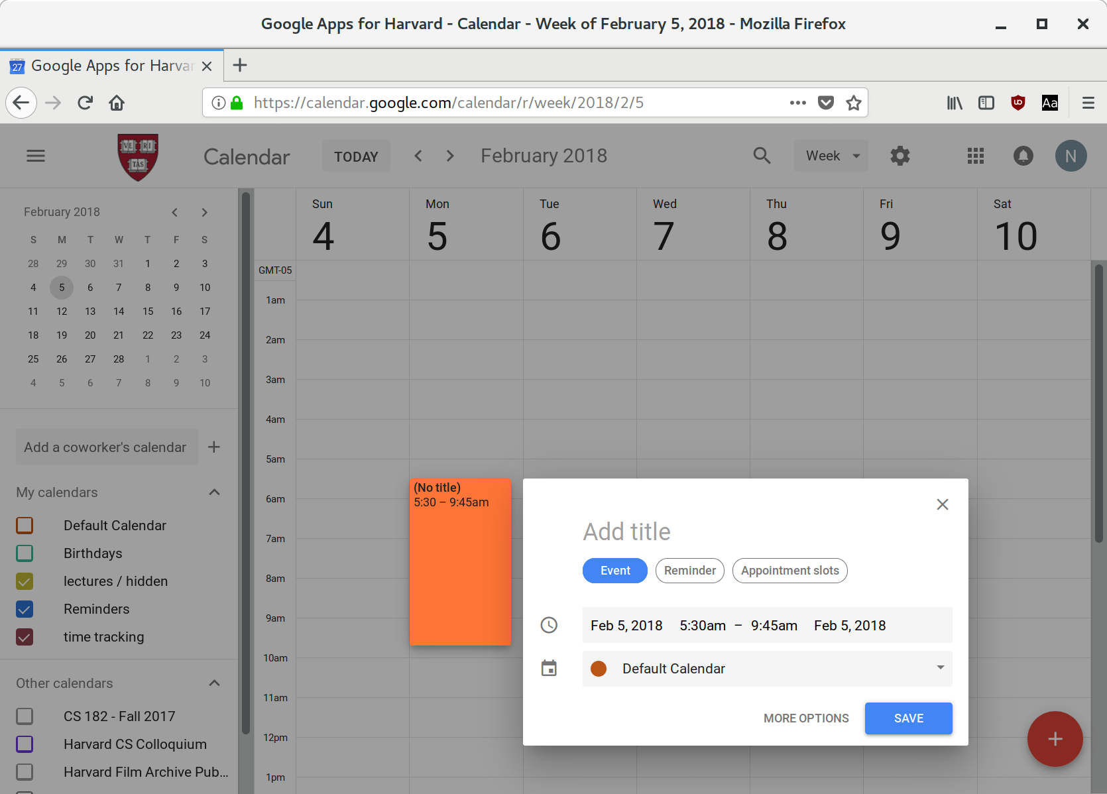Collapse the My calendars section
The height and width of the screenshot is (794, 1107).
[214, 492]
